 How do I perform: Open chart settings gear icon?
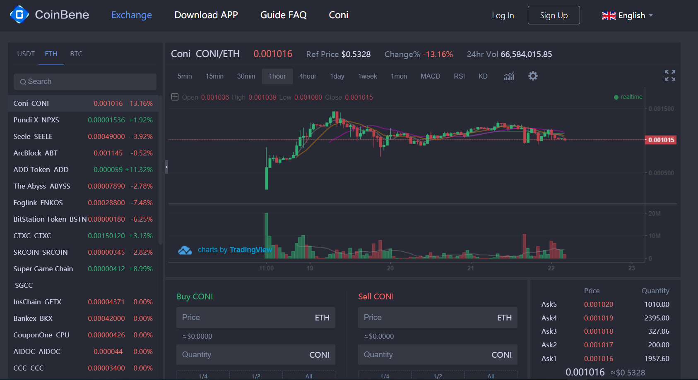(x=533, y=76)
